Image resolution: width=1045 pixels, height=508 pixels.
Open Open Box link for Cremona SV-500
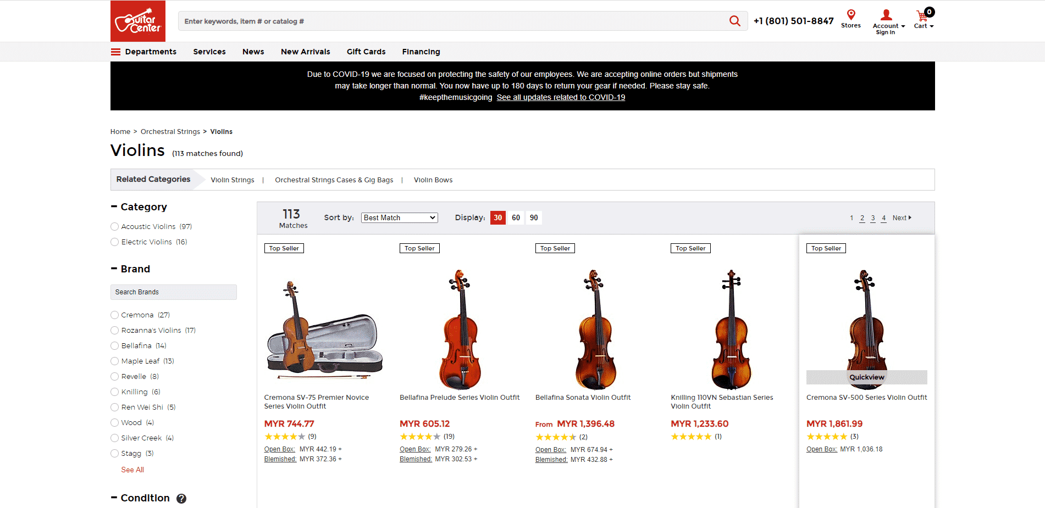coord(822,449)
